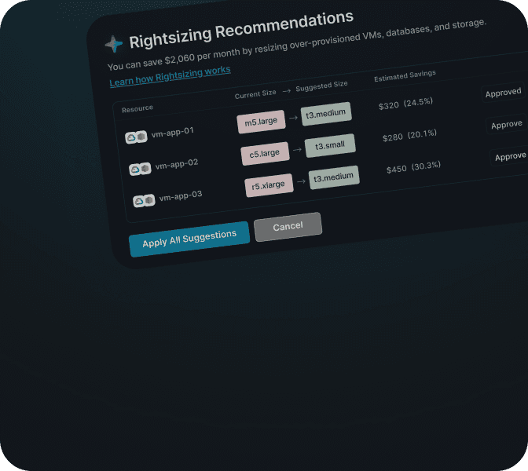Screen dimensions: 528x471
Task: Click the server icon for vm-app-01
Action: [141, 137]
